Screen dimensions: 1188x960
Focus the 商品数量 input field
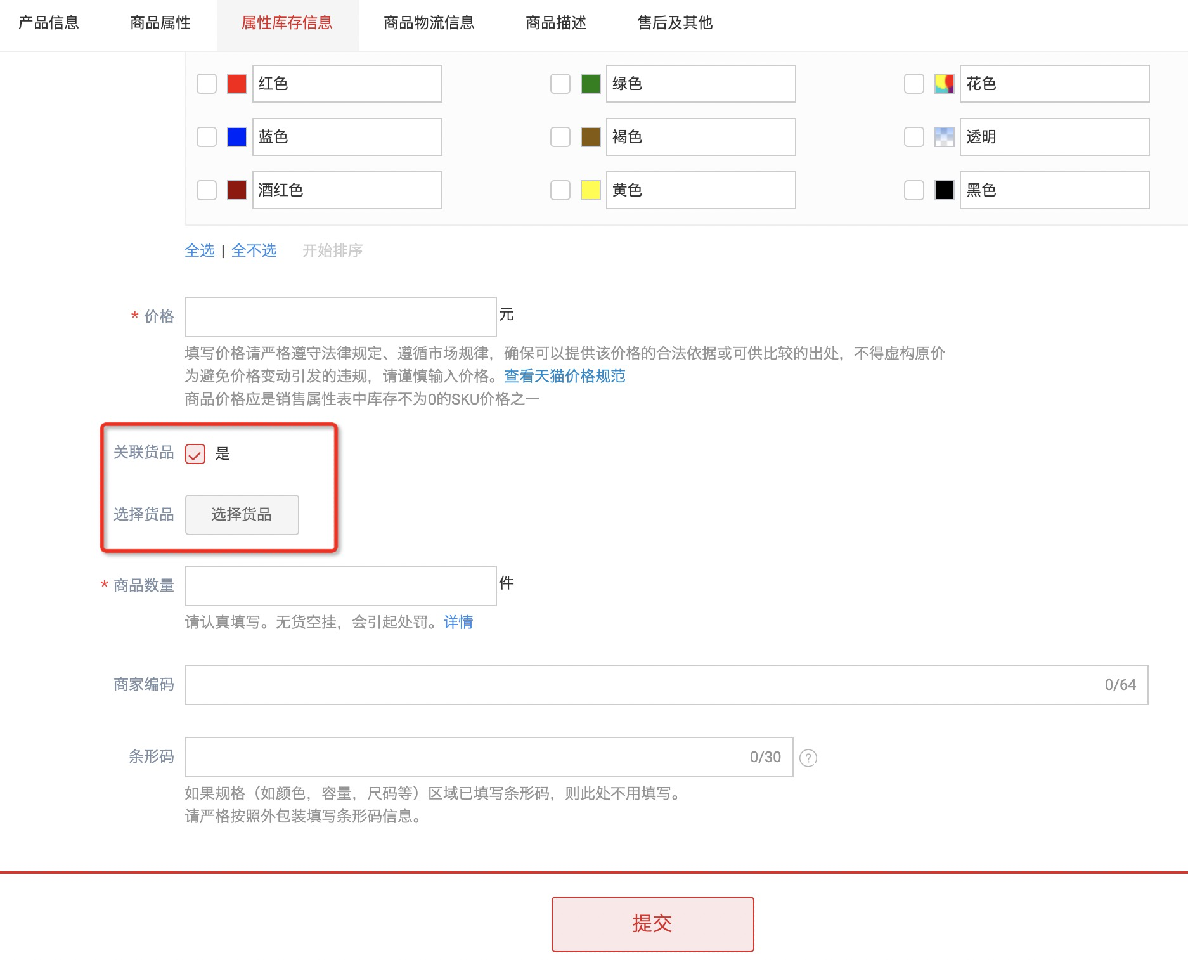(341, 586)
